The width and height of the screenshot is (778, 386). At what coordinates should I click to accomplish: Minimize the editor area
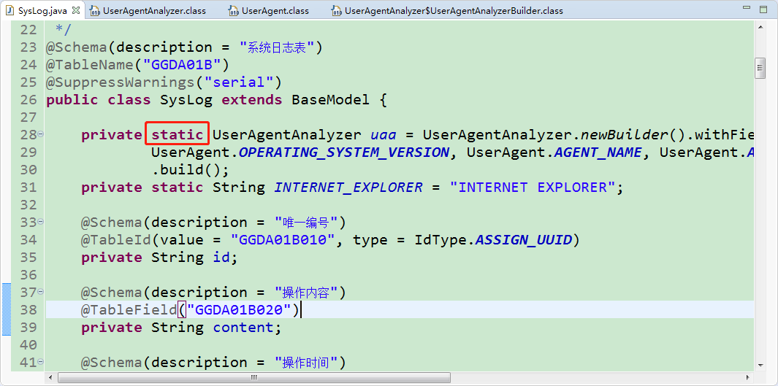747,8
